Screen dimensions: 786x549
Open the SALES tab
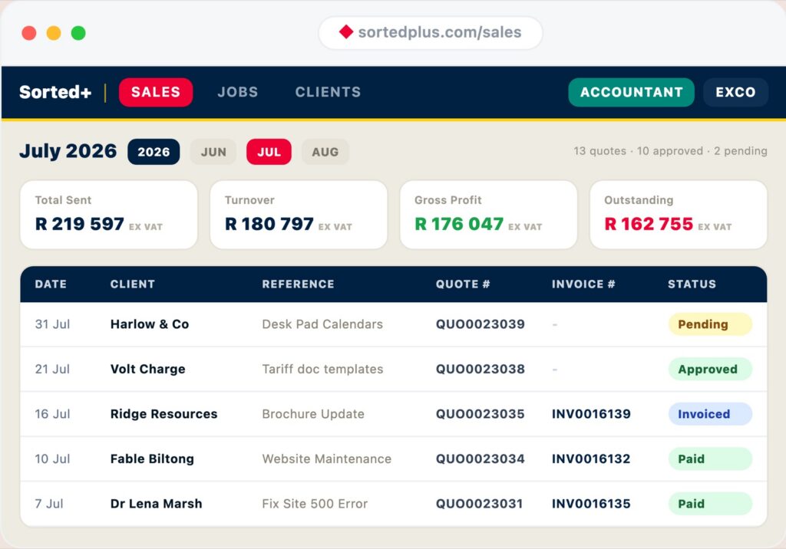click(x=155, y=92)
